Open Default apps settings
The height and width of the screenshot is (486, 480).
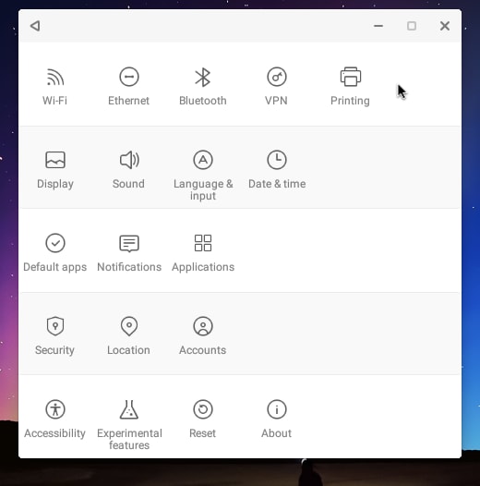tap(55, 252)
